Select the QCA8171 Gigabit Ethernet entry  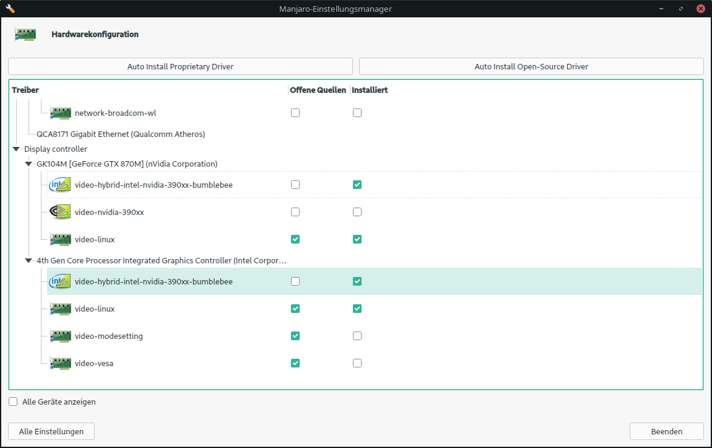click(x=120, y=134)
